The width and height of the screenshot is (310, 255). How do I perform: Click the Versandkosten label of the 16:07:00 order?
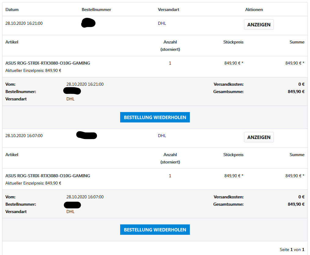[229, 197]
